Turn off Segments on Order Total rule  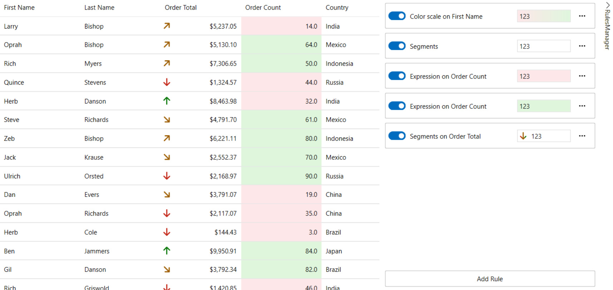point(397,136)
